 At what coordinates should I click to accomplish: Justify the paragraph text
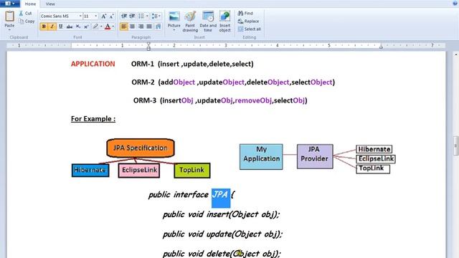(x=149, y=27)
